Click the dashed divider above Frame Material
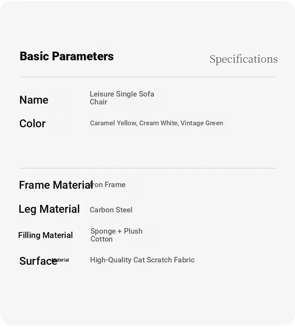The height and width of the screenshot is (329, 295). 148,168
